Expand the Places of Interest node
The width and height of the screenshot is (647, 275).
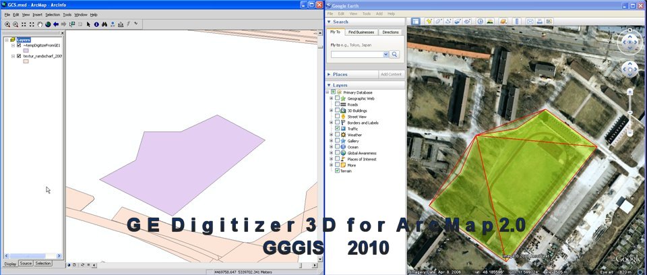point(331,159)
